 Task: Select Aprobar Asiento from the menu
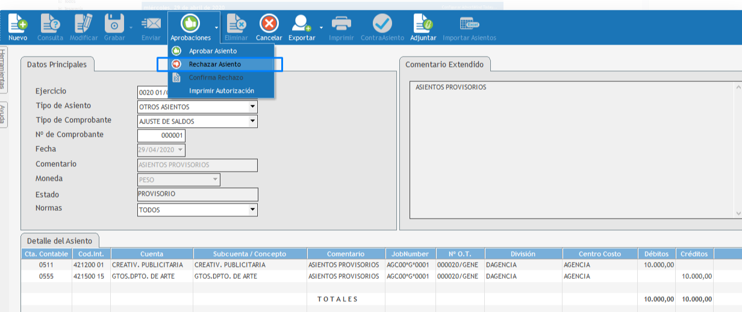213,51
